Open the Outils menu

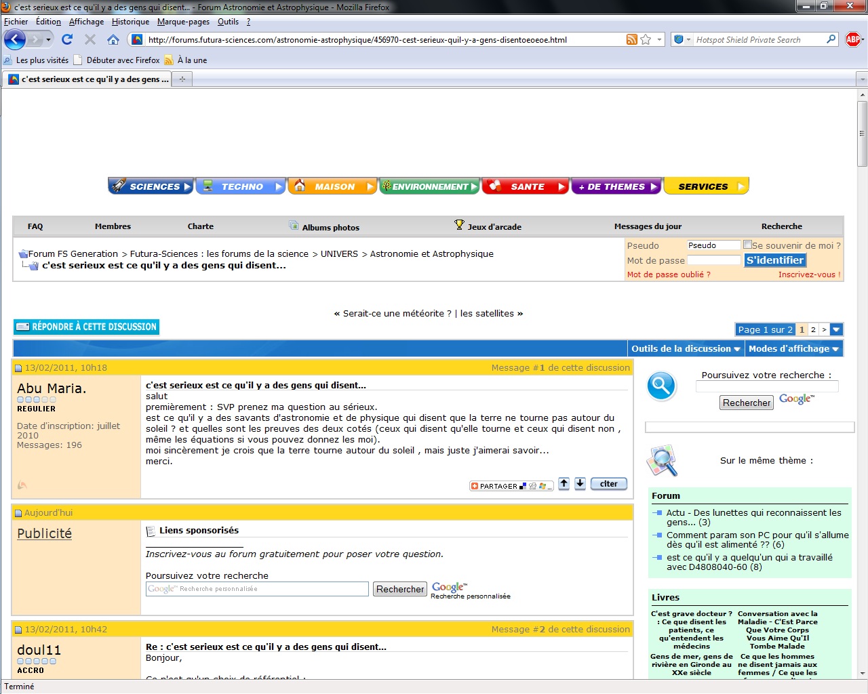tap(229, 22)
